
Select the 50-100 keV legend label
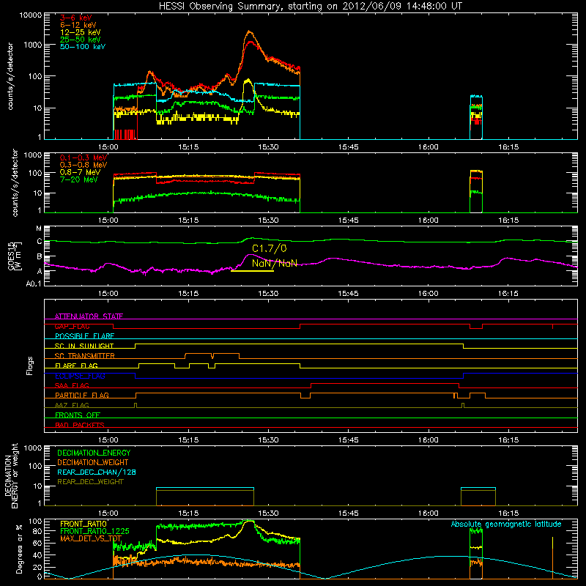tap(83, 47)
